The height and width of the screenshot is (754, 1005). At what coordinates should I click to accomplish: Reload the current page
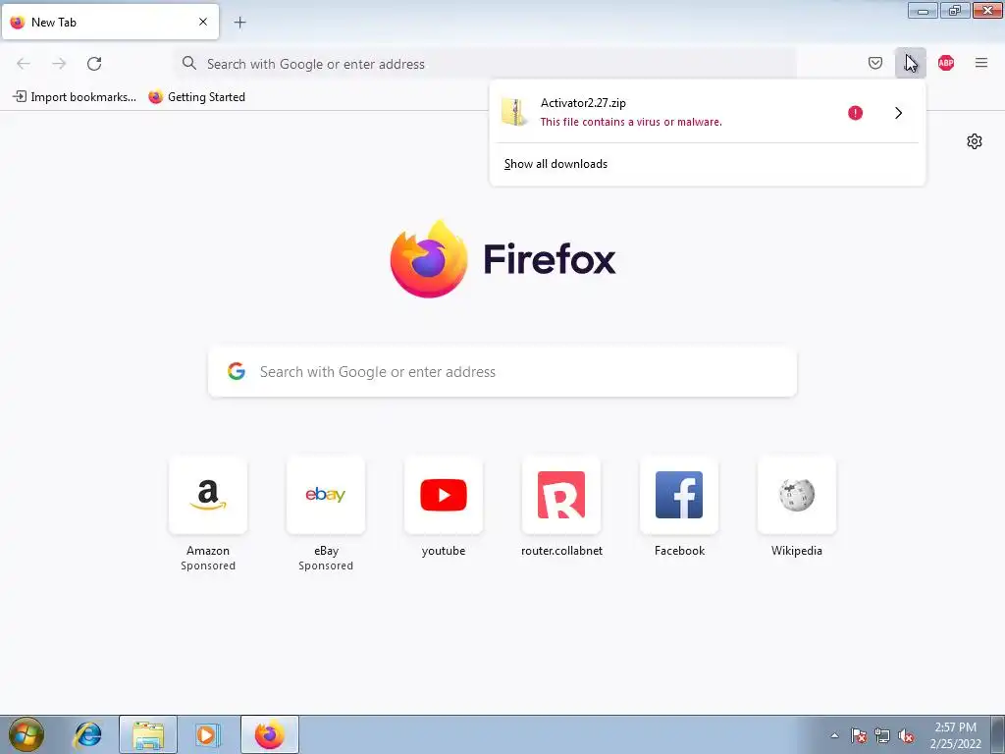pos(94,64)
